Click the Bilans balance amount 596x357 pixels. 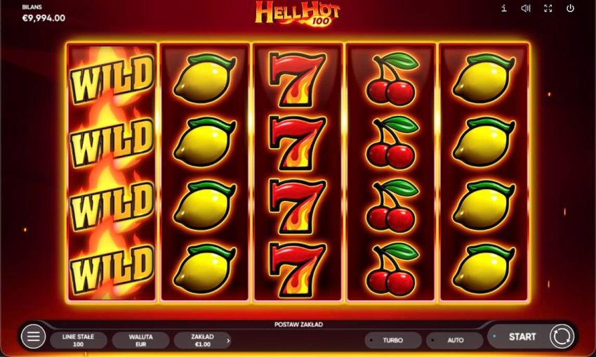[44, 18]
